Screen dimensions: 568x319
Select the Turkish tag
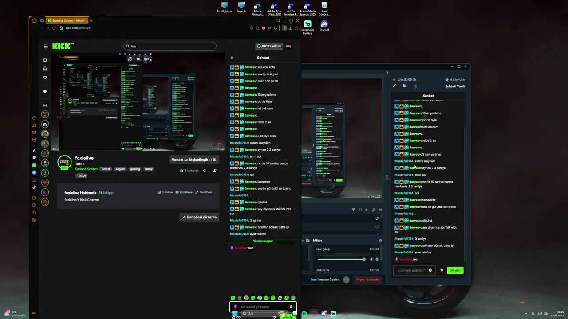click(x=106, y=169)
